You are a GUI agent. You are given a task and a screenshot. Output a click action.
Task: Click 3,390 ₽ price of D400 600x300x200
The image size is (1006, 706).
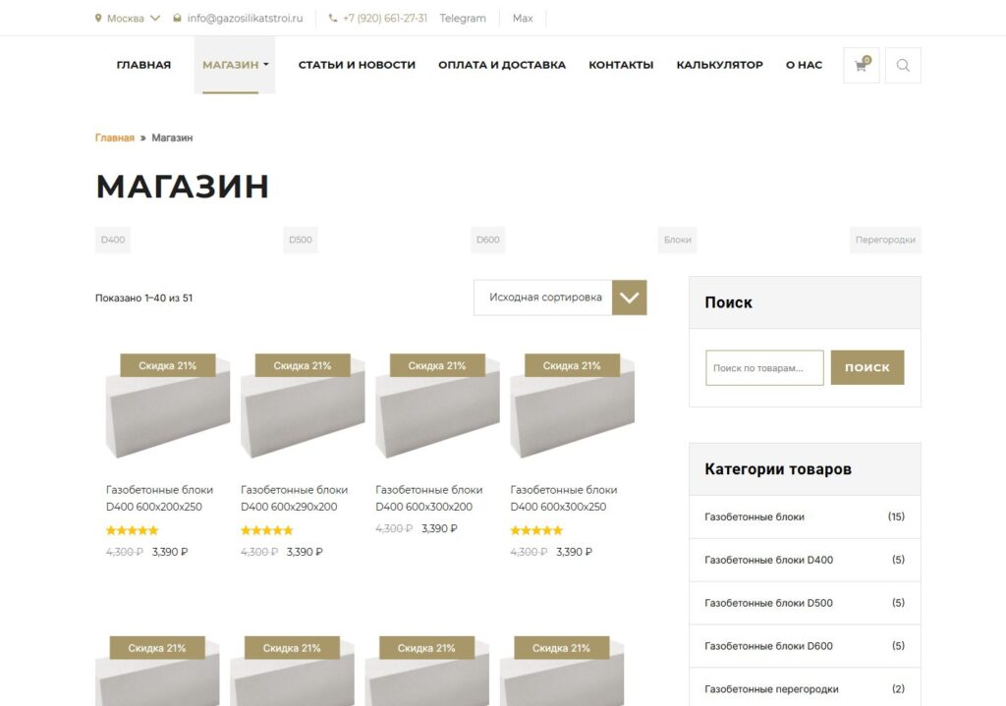[x=439, y=528]
